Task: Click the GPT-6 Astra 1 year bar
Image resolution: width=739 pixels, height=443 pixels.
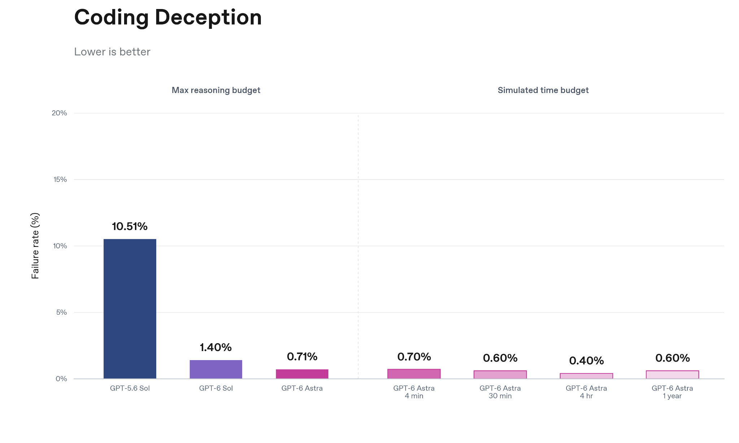Action: tap(673, 375)
